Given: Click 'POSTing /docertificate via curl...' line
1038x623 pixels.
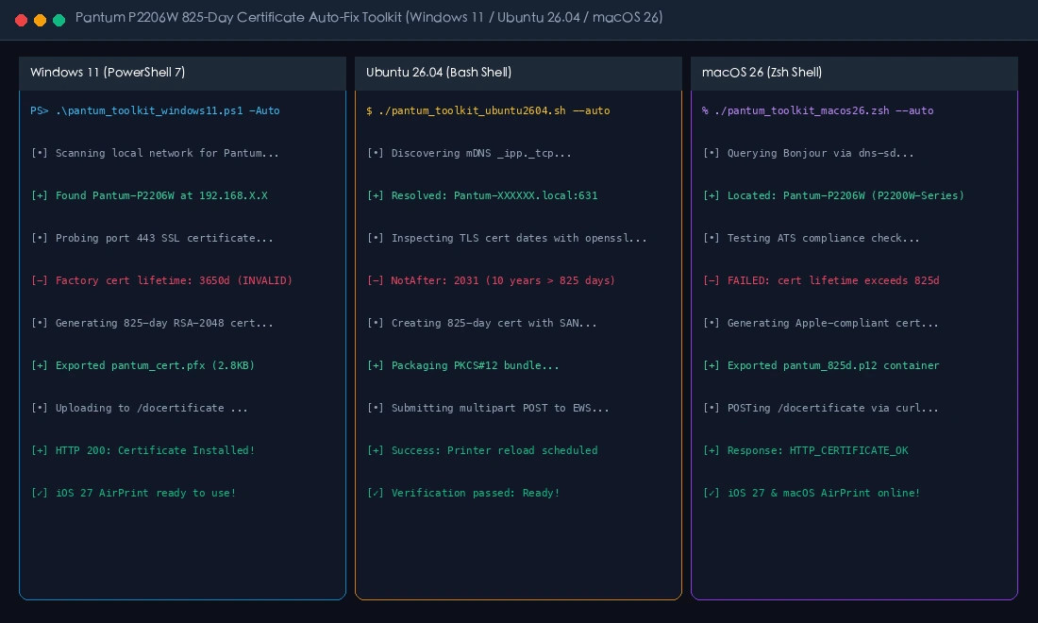Looking at the screenshot, I should [820, 408].
